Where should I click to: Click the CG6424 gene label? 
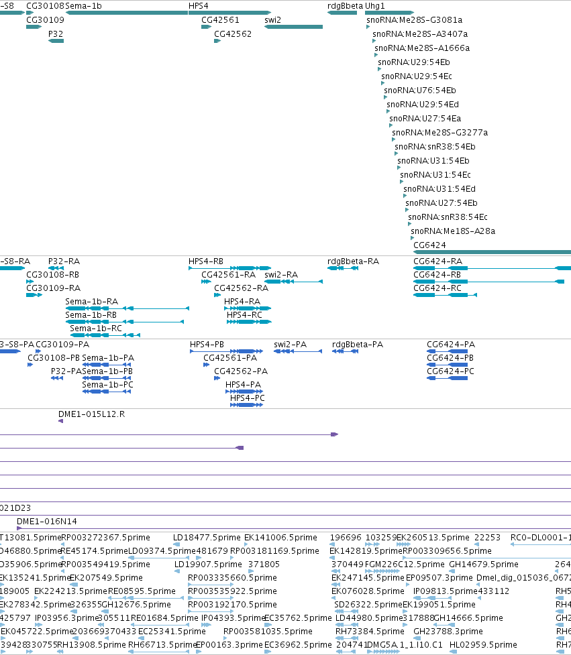click(x=429, y=245)
